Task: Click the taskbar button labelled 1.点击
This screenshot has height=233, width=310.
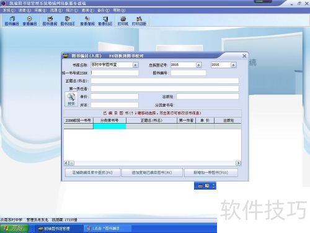Action: (x=107, y=229)
